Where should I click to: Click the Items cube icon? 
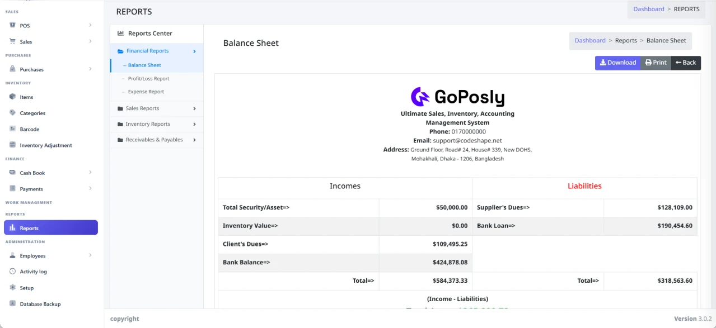click(x=12, y=97)
